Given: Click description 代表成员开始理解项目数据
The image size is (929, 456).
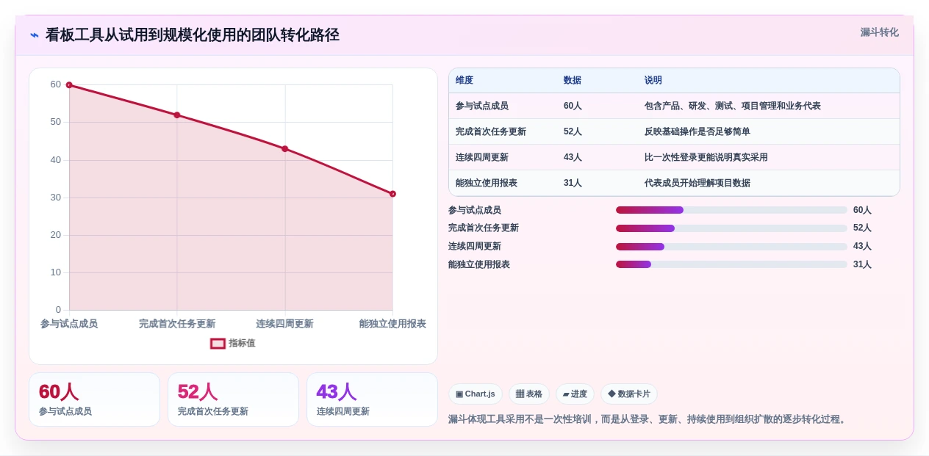Looking at the screenshot, I should (x=697, y=183).
